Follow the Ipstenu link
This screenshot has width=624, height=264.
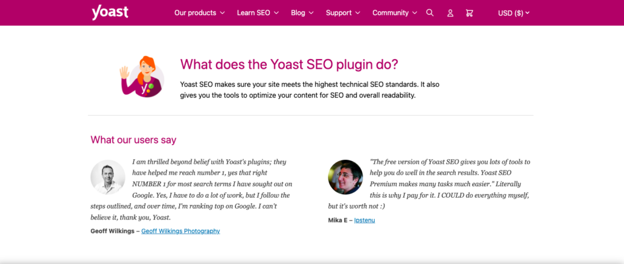click(x=364, y=220)
